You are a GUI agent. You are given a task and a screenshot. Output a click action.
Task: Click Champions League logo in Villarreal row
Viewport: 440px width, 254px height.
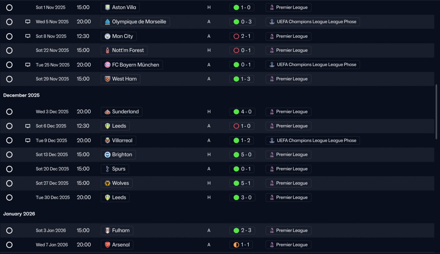coord(272,140)
